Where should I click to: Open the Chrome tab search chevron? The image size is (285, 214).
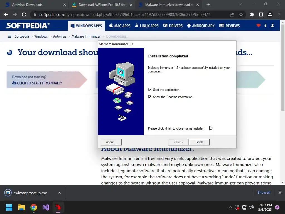tap(240, 4)
